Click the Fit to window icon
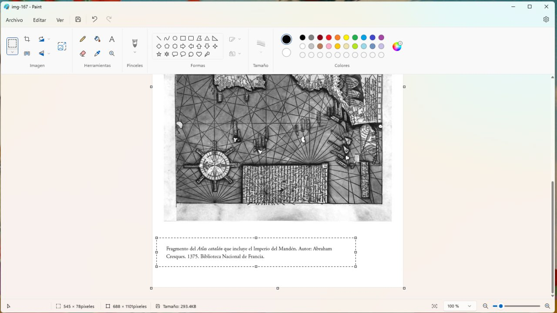557x313 pixels. tap(434, 306)
